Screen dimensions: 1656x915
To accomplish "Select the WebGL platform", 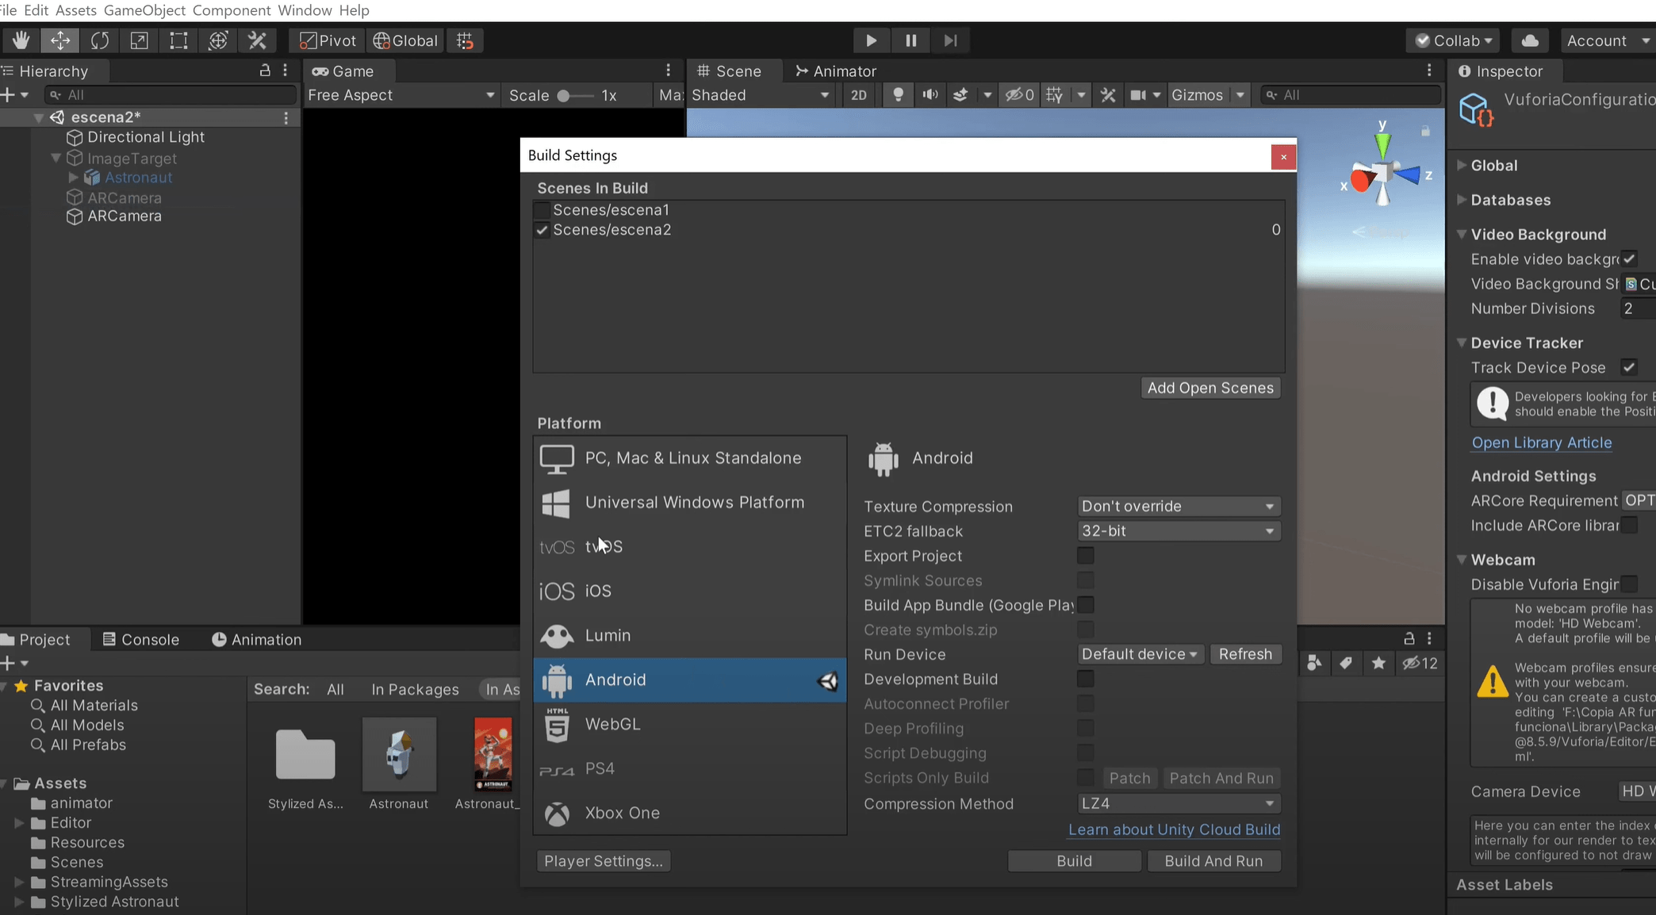I will 690,724.
